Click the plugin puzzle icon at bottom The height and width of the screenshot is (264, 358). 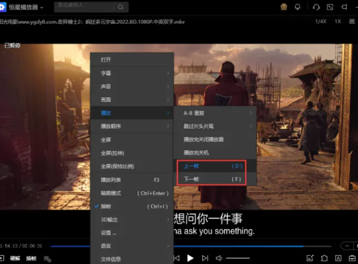[x=324, y=258]
